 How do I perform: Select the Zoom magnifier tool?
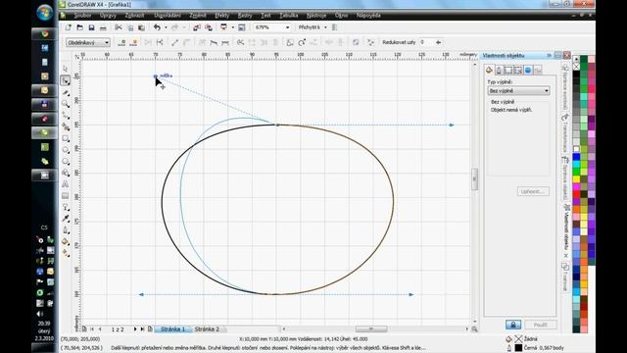click(66, 104)
